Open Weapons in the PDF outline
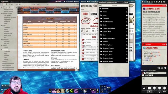The height and width of the screenshot is (94, 168). pos(7,56)
